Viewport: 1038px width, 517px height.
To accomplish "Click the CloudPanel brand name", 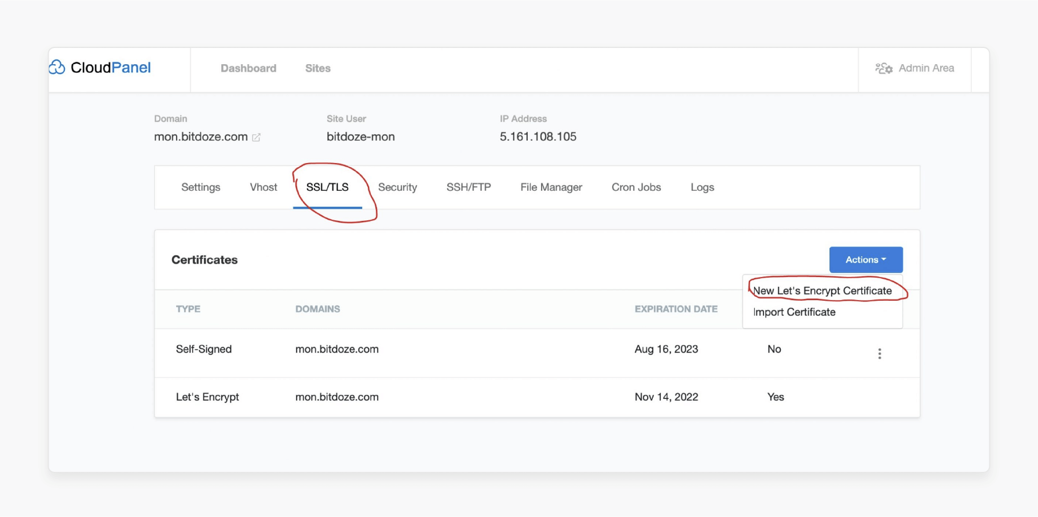I will (111, 68).
